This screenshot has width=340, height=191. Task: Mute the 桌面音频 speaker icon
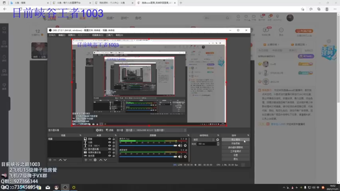pos(180,157)
